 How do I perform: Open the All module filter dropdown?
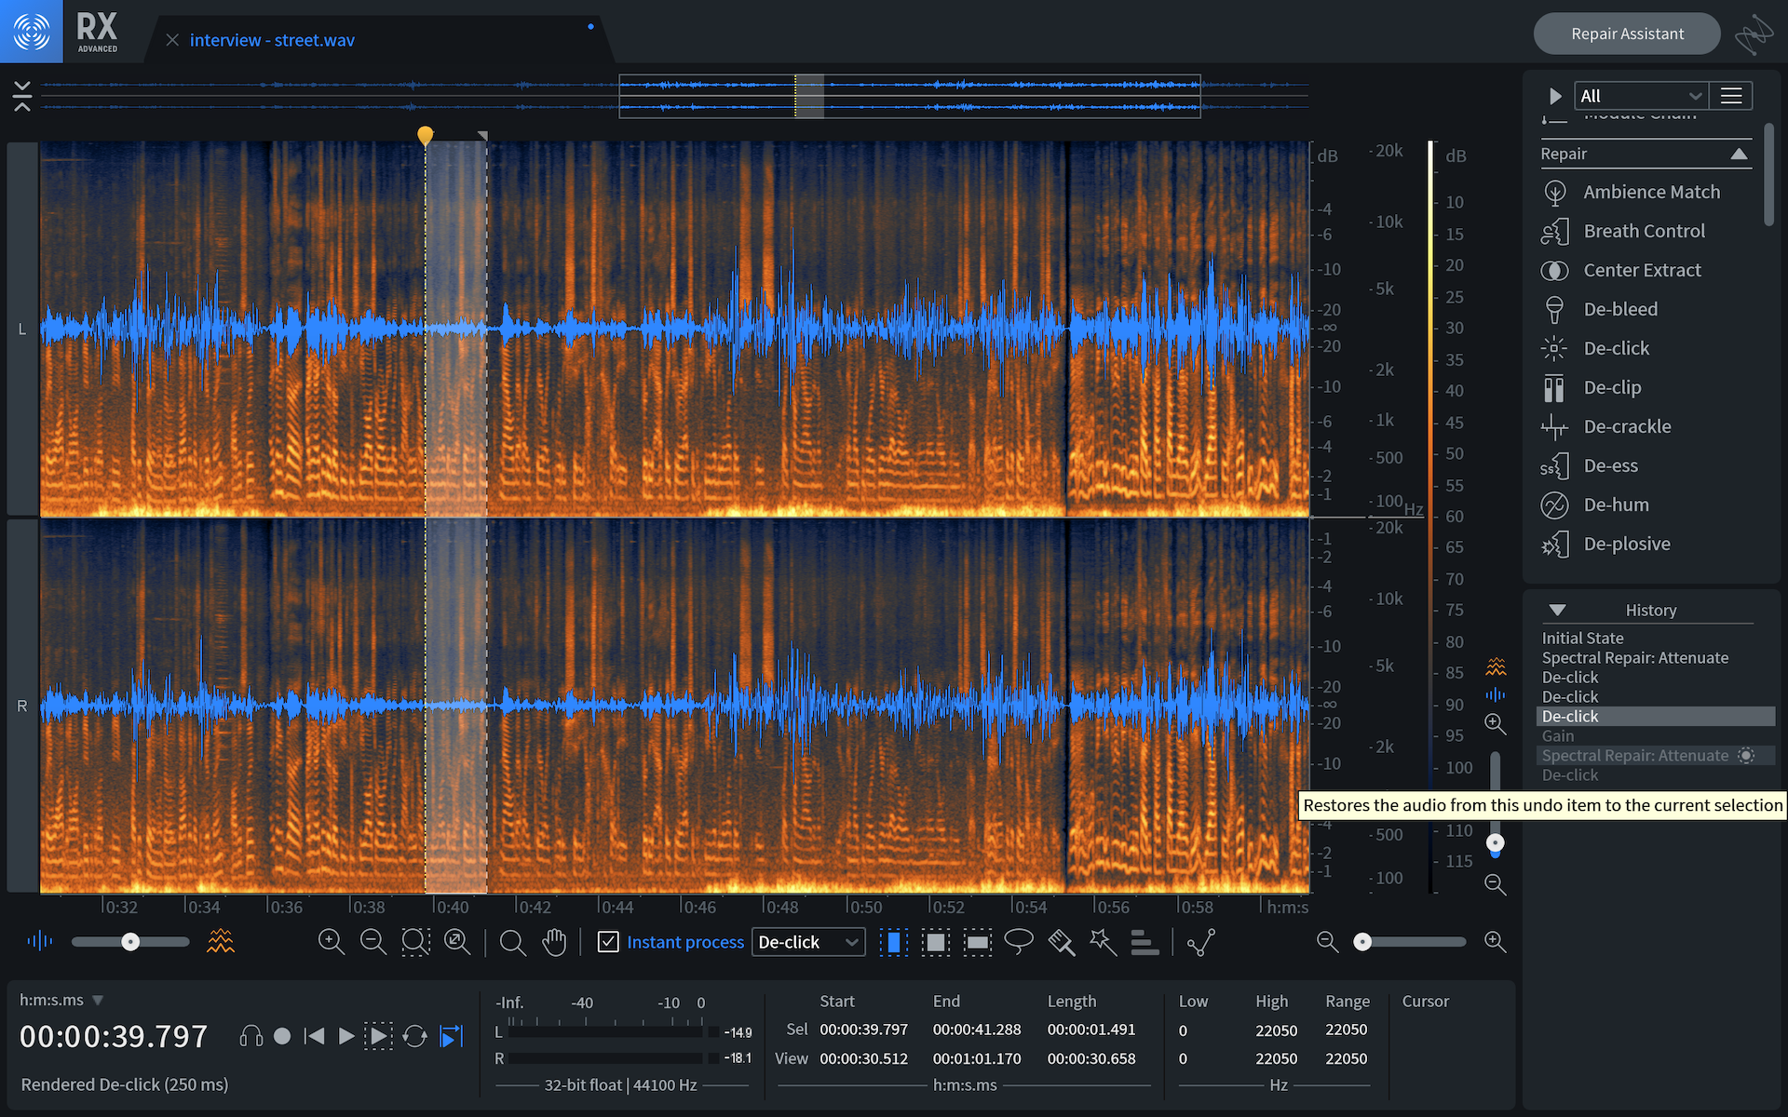coord(1640,96)
